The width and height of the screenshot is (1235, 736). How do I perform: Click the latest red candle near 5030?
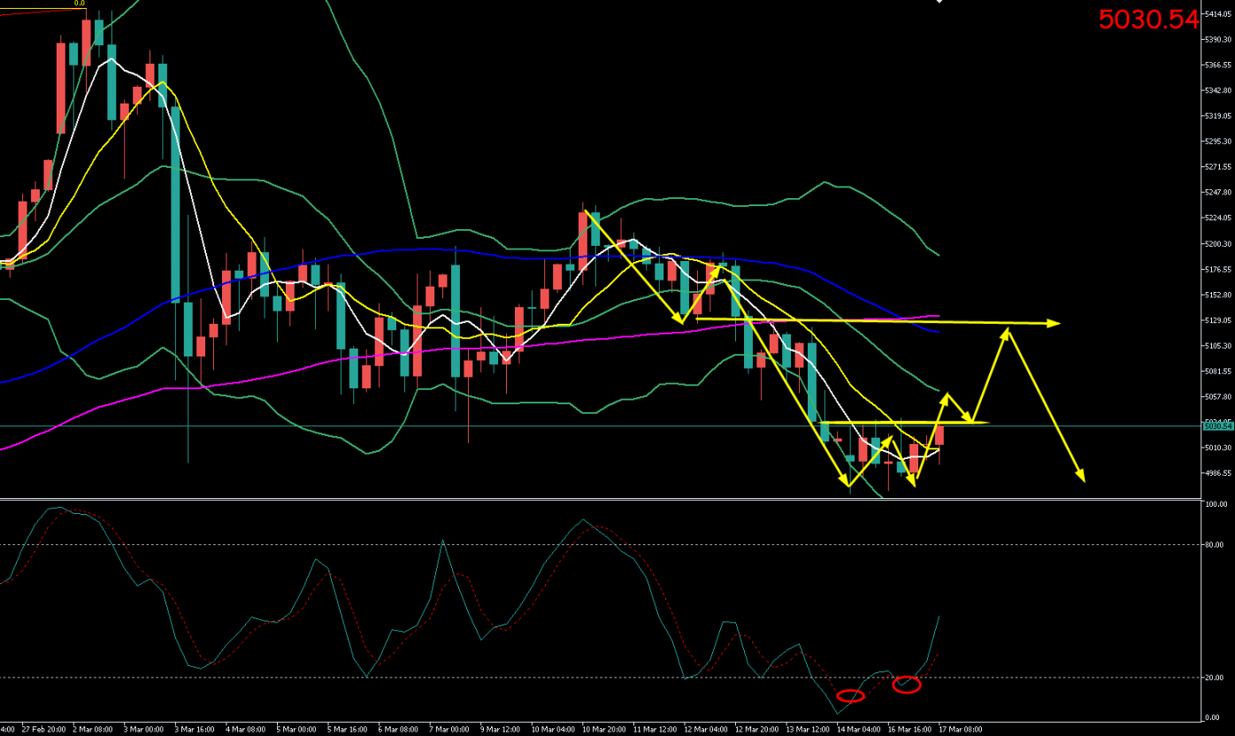pyautogui.click(x=940, y=435)
